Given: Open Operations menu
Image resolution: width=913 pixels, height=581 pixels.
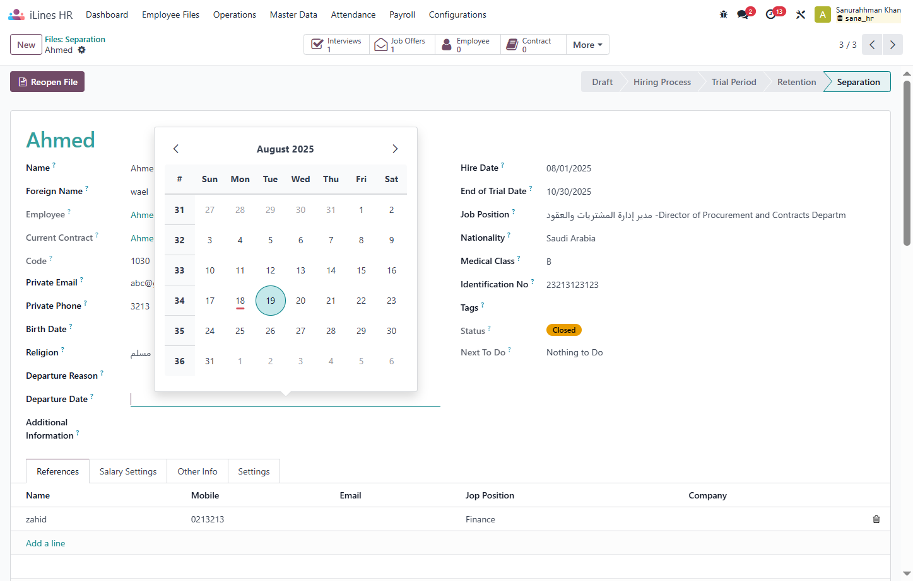Looking at the screenshot, I should pos(235,14).
